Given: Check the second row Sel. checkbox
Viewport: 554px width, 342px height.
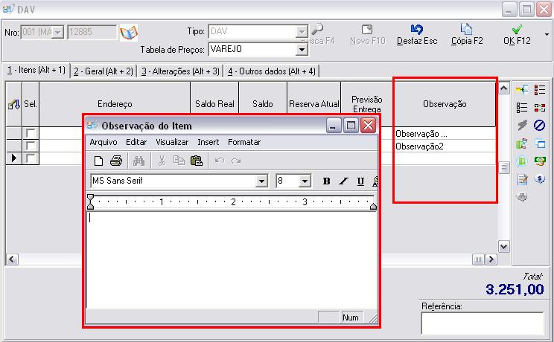Looking at the screenshot, I should click(x=31, y=146).
